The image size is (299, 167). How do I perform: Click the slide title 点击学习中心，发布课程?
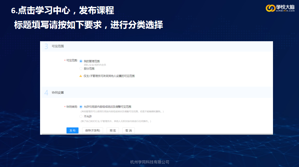click(66, 10)
